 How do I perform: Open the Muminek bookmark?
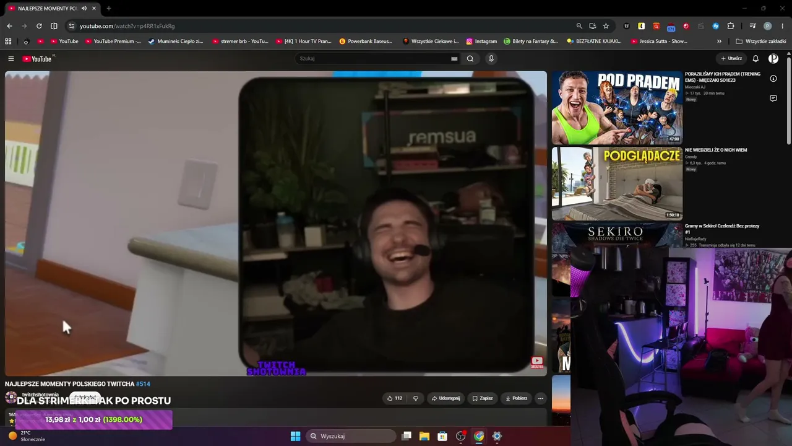click(x=176, y=42)
